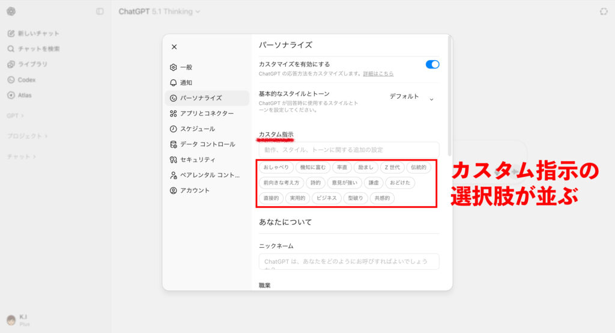This screenshot has width=615, height=333.
Task: Select the 謙虚 suggestion chip
Action: (374, 183)
